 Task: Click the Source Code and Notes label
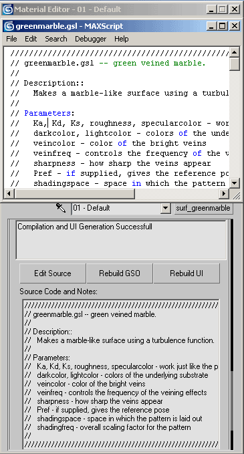pyautogui.click(x=58, y=292)
